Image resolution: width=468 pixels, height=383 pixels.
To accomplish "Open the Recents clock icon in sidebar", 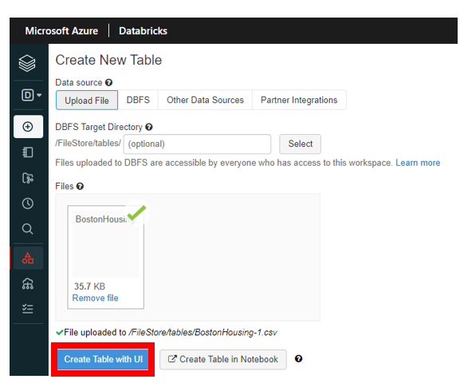I will [x=28, y=203].
